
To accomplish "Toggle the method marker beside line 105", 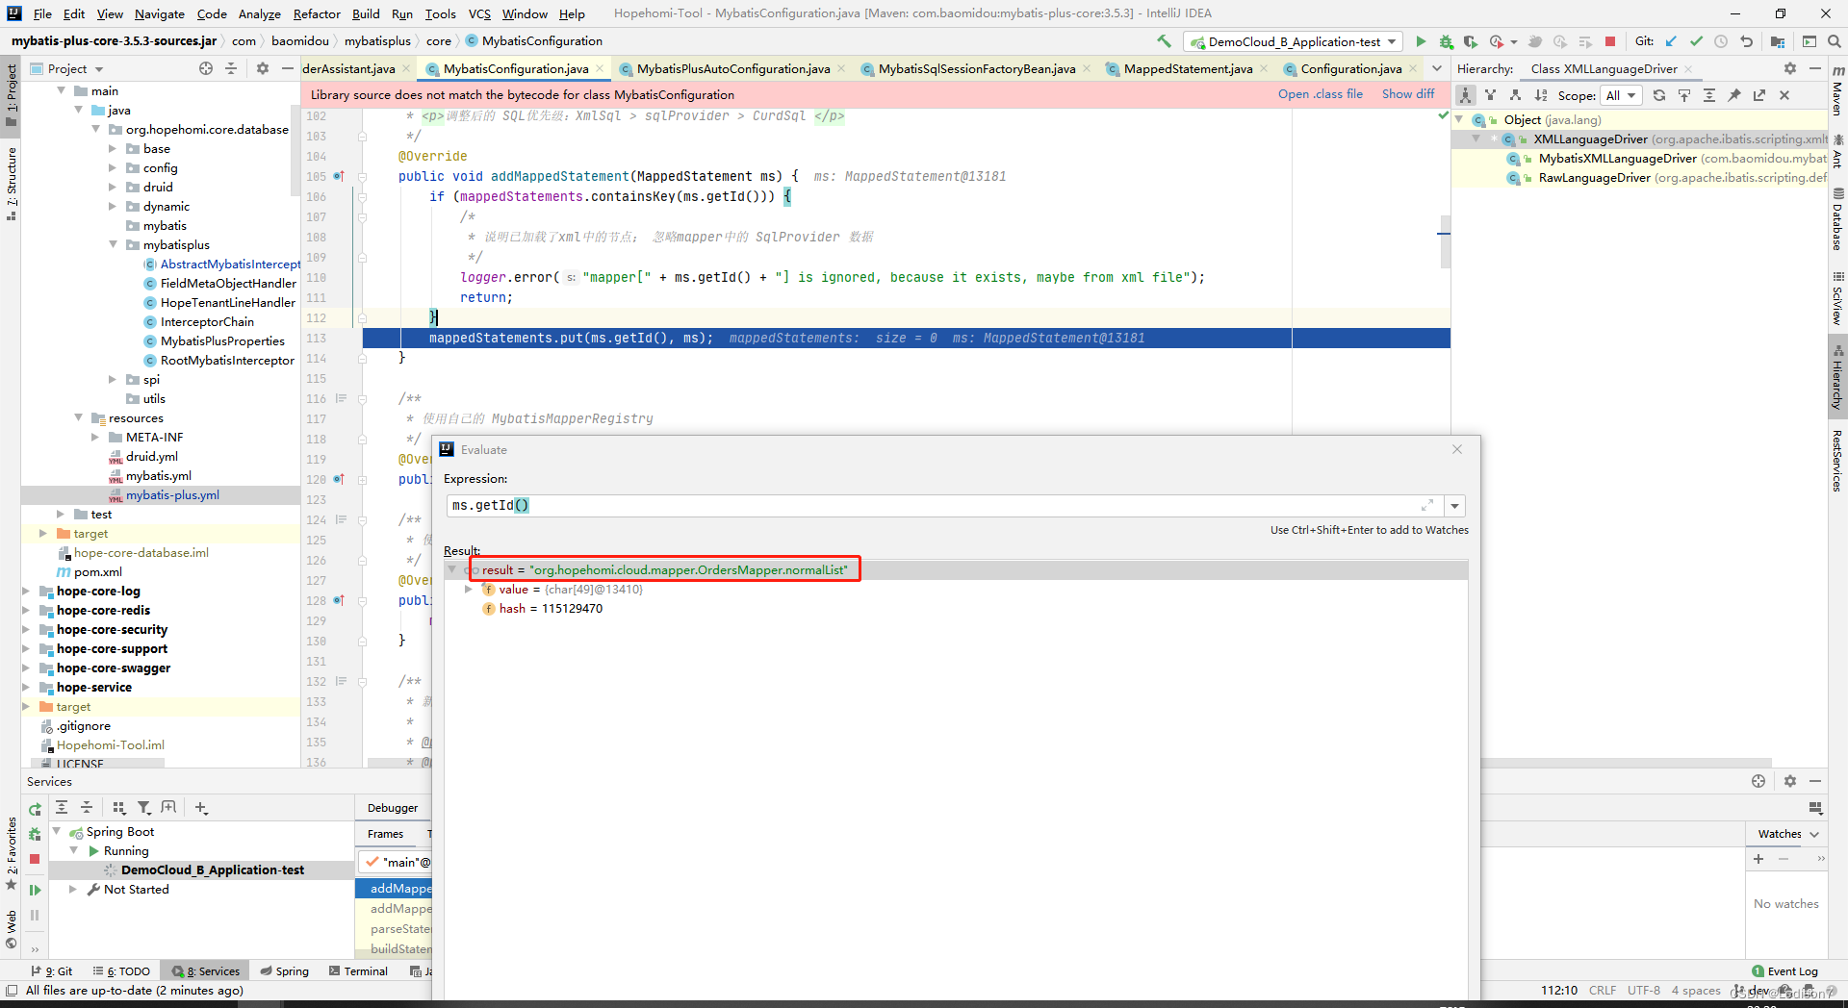I will pos(338,177).
